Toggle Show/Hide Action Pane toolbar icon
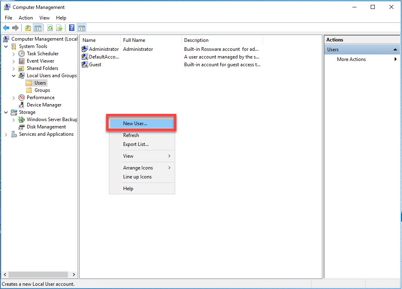The image size is (402, 289). (81, 28)
